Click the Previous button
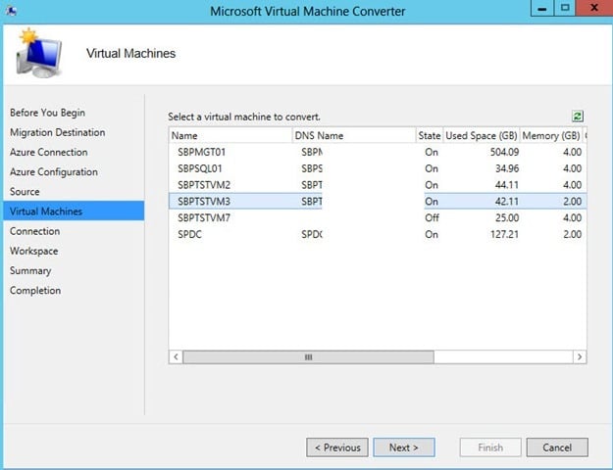Image resolution: width=613 pixels, height=470 pixels. pyautogui.click(x=337, y=447)
